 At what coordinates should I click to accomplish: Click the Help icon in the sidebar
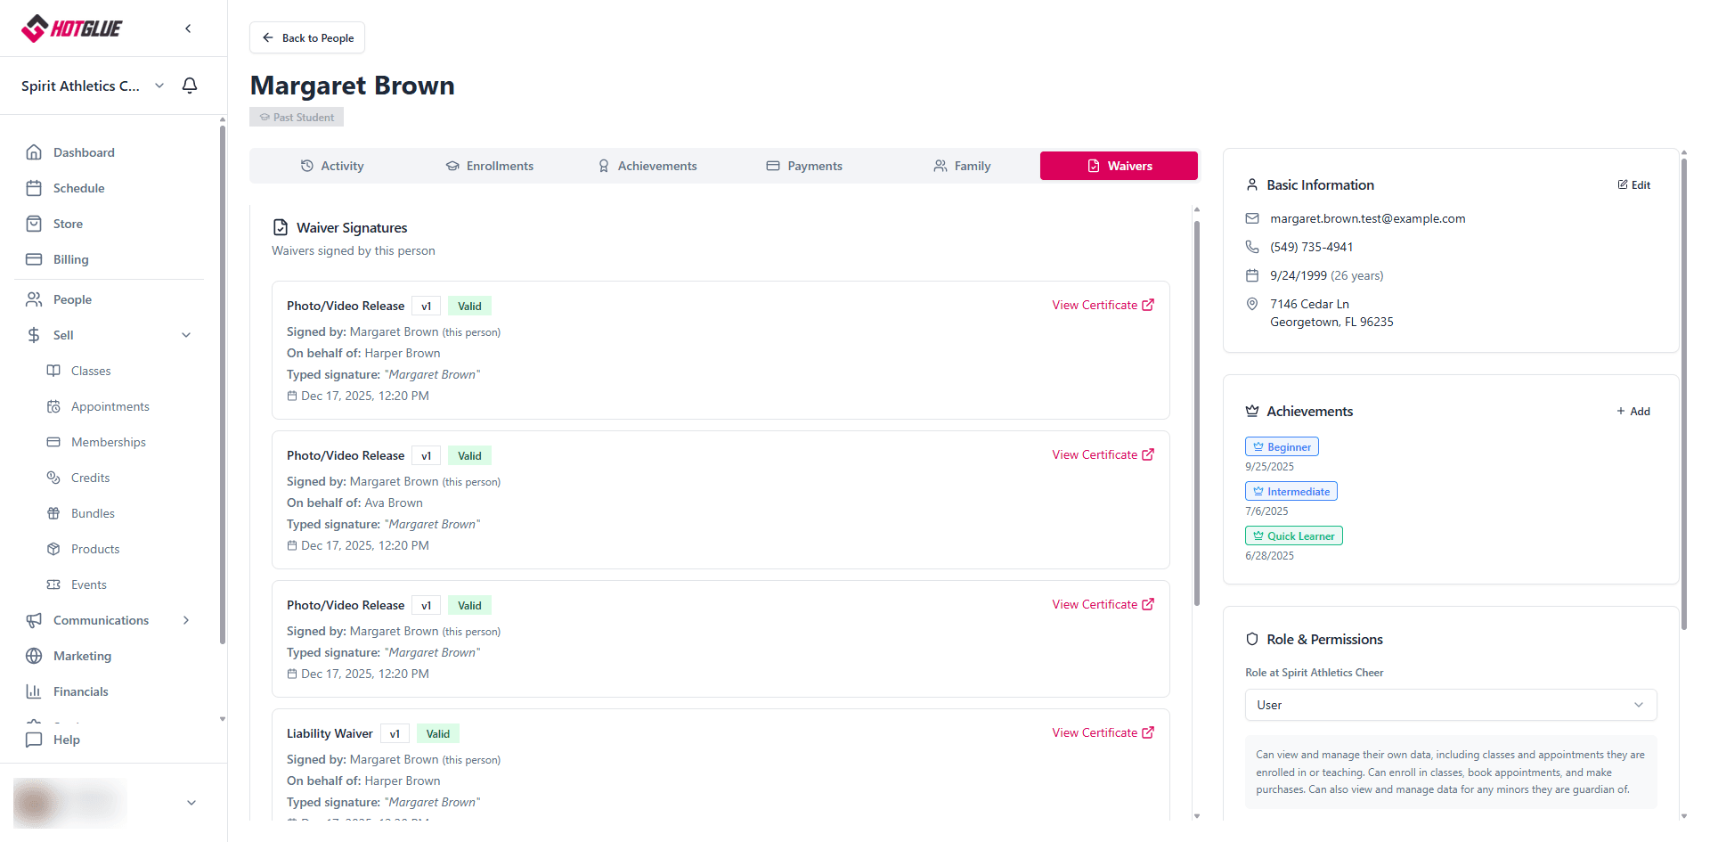(x=35, y=740)
